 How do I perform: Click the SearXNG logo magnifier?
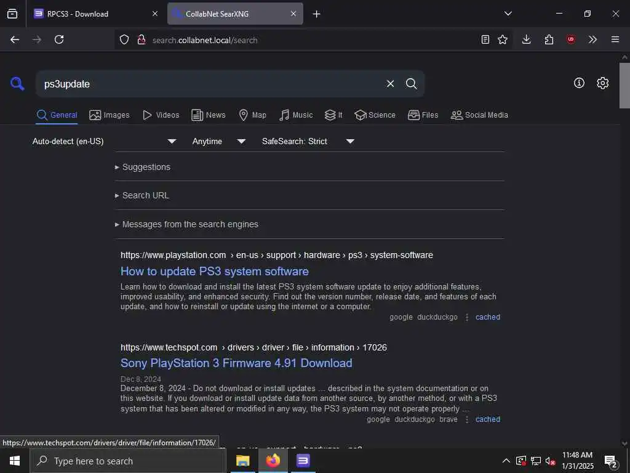click(x=17, y=84)
